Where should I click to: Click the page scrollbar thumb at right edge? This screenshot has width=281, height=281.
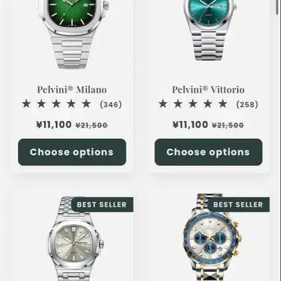[277, 7]
